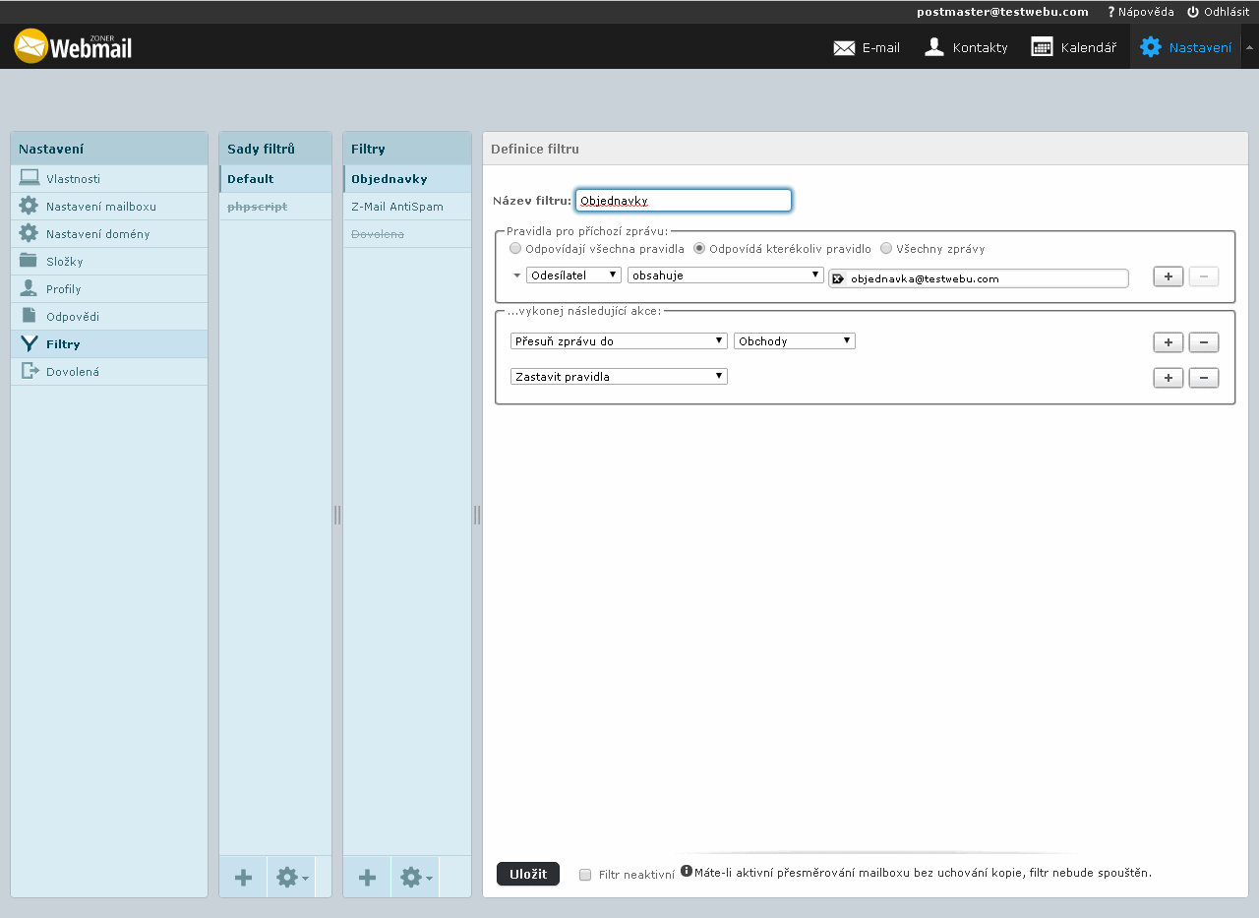
Task: Enable the 'Filtr neaktivní' checkbox
Action: (x=585, y=875)
